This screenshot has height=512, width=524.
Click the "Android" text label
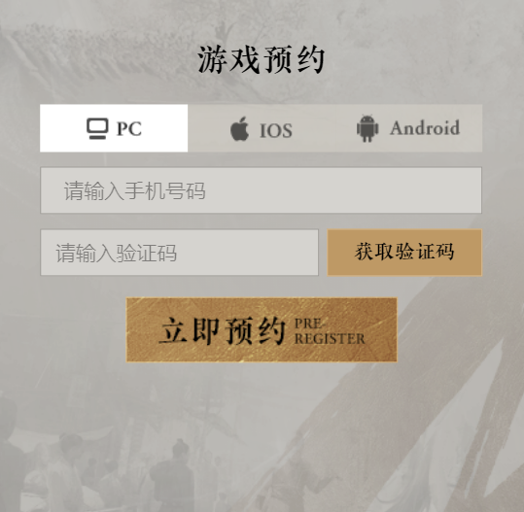pos(425,128)
